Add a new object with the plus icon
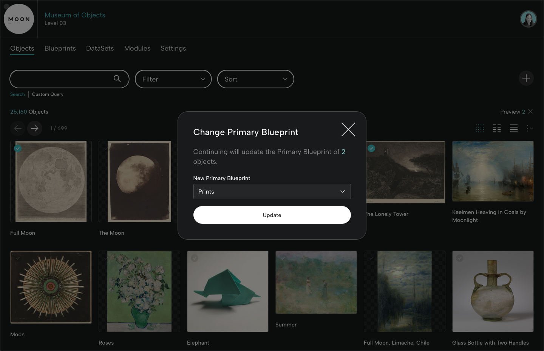 [x=526, y=78]
